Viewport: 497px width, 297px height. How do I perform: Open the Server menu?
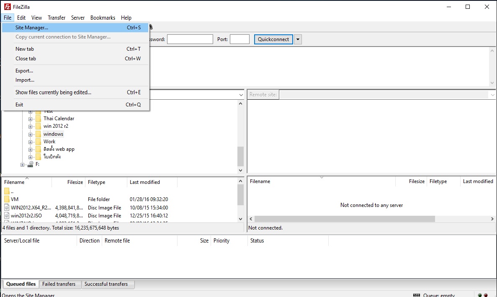click(77, 18)
